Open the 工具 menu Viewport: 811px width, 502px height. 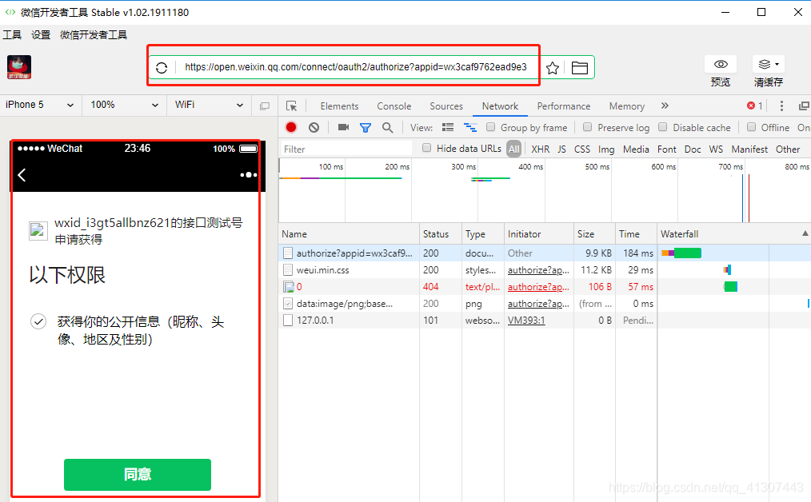(12, 34)
